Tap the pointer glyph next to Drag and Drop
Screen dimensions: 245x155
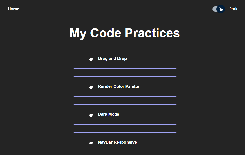click(91, 58)
